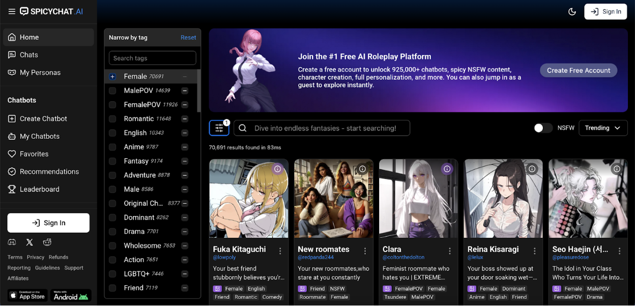Open Chats in the sidebar

(48, 55)
